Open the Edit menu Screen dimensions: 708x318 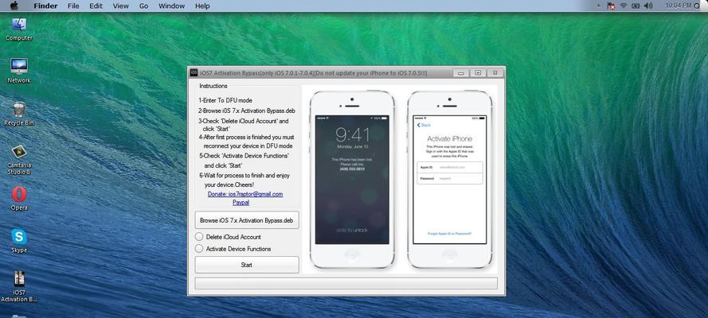[x=96, y=6]
